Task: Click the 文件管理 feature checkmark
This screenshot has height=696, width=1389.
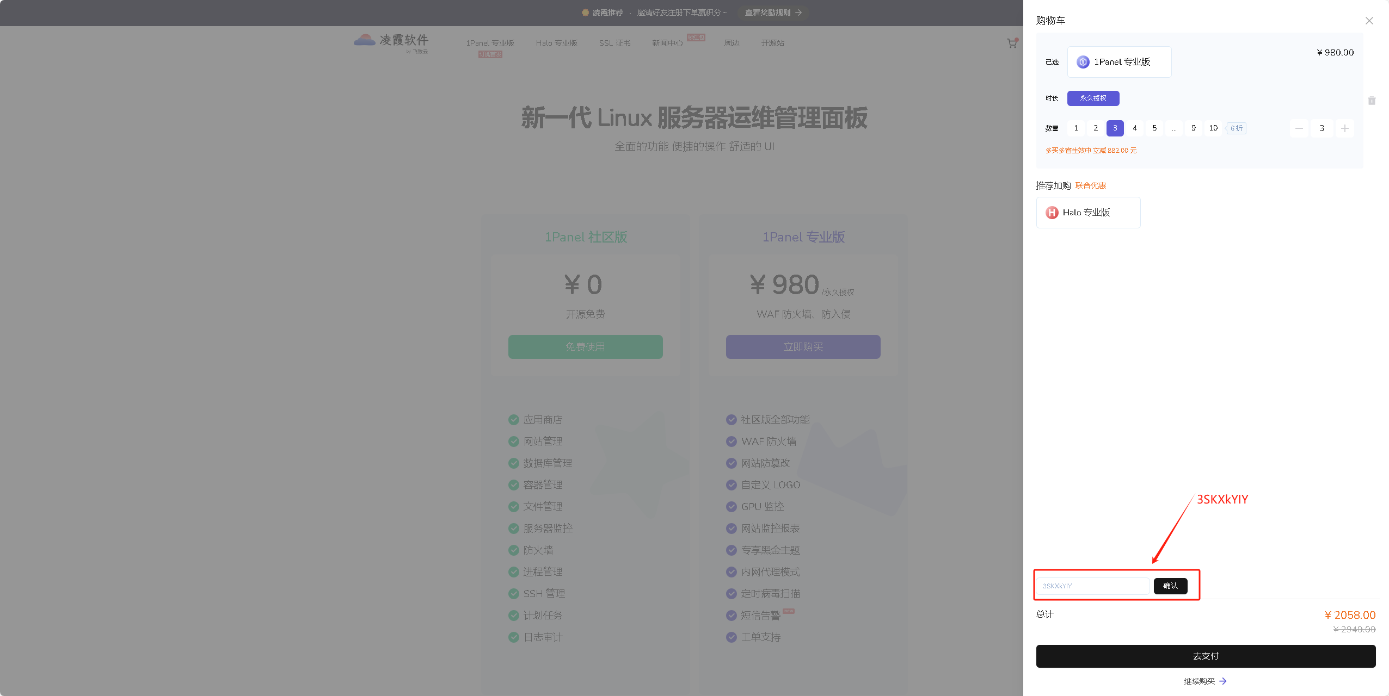Action: [513, 507]
